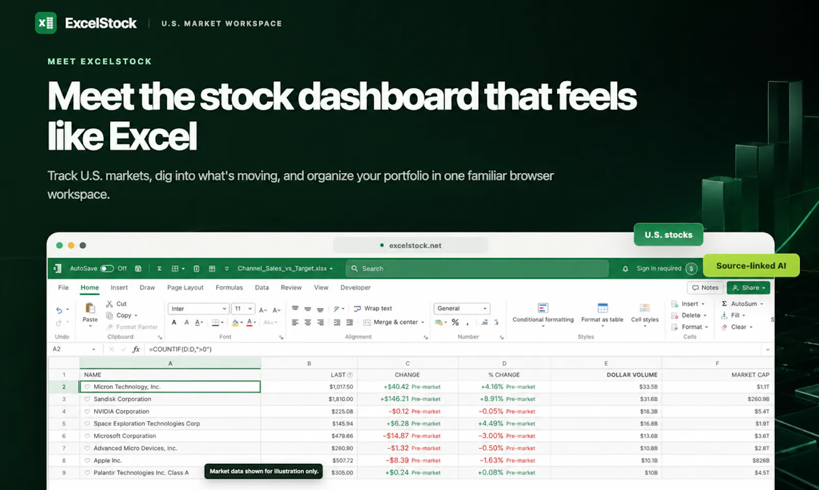
Task: Decrease font size with the A-down icon
Action: point(276,310)
